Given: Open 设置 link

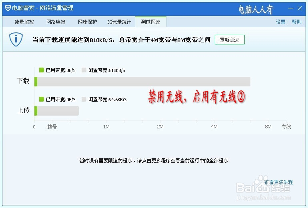Looking at the screenshot, I should pyautogui.click(x=280, y=22).
